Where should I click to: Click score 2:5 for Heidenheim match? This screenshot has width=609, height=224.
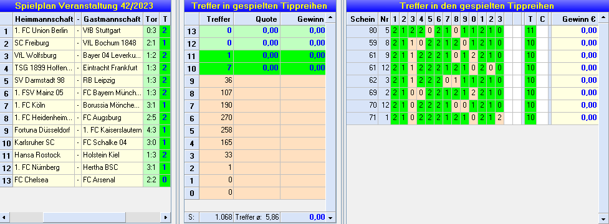pos(151,118)
